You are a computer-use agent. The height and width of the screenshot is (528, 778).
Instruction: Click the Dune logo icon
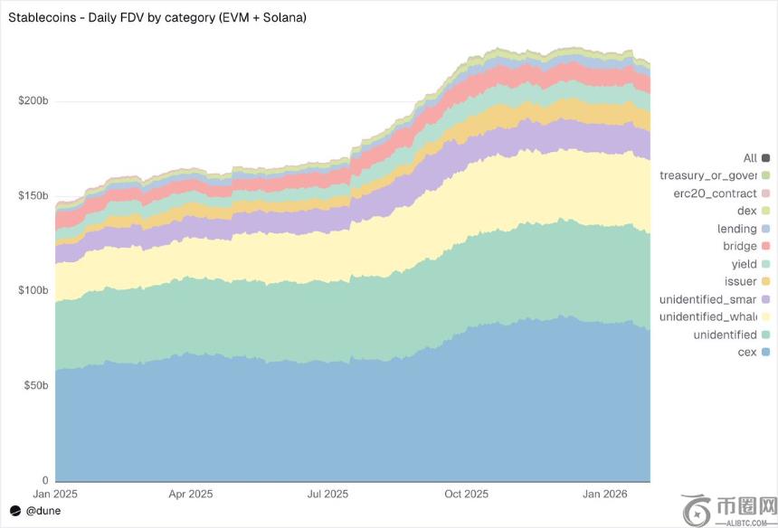tap(15, 511)
